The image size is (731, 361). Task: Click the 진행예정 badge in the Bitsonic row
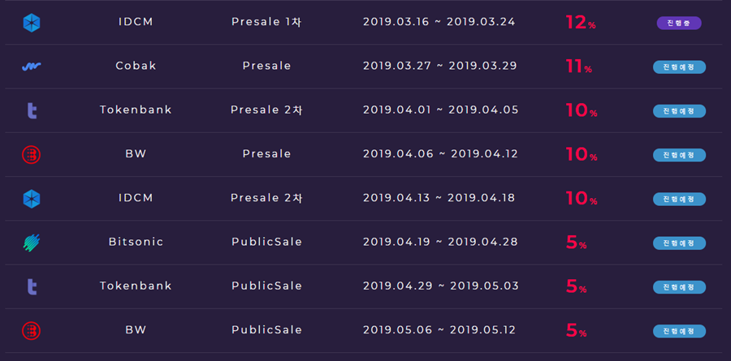679,243
